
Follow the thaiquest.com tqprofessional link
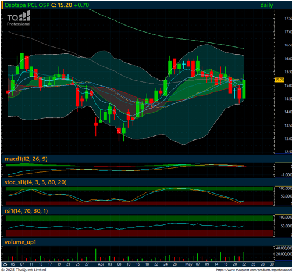(x=254, y=270)
